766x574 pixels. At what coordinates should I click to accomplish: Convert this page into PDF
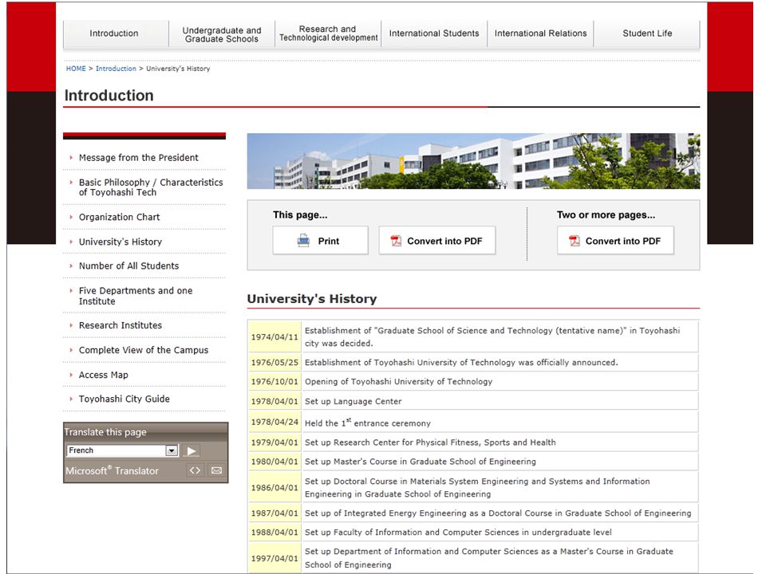click(437, 241)
